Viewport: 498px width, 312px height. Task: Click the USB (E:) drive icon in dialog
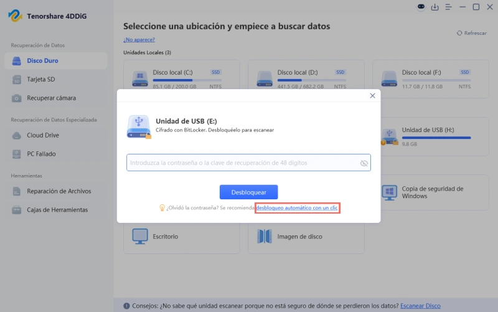point(139,127)
